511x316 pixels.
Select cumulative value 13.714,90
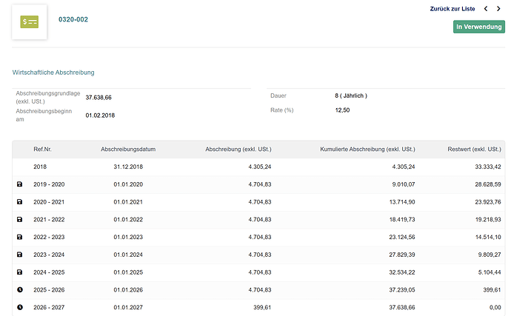click(x=402, y=202)
